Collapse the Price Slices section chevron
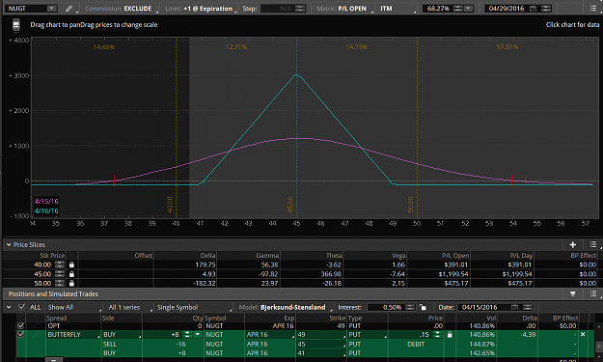 click(x=9, y=244)
